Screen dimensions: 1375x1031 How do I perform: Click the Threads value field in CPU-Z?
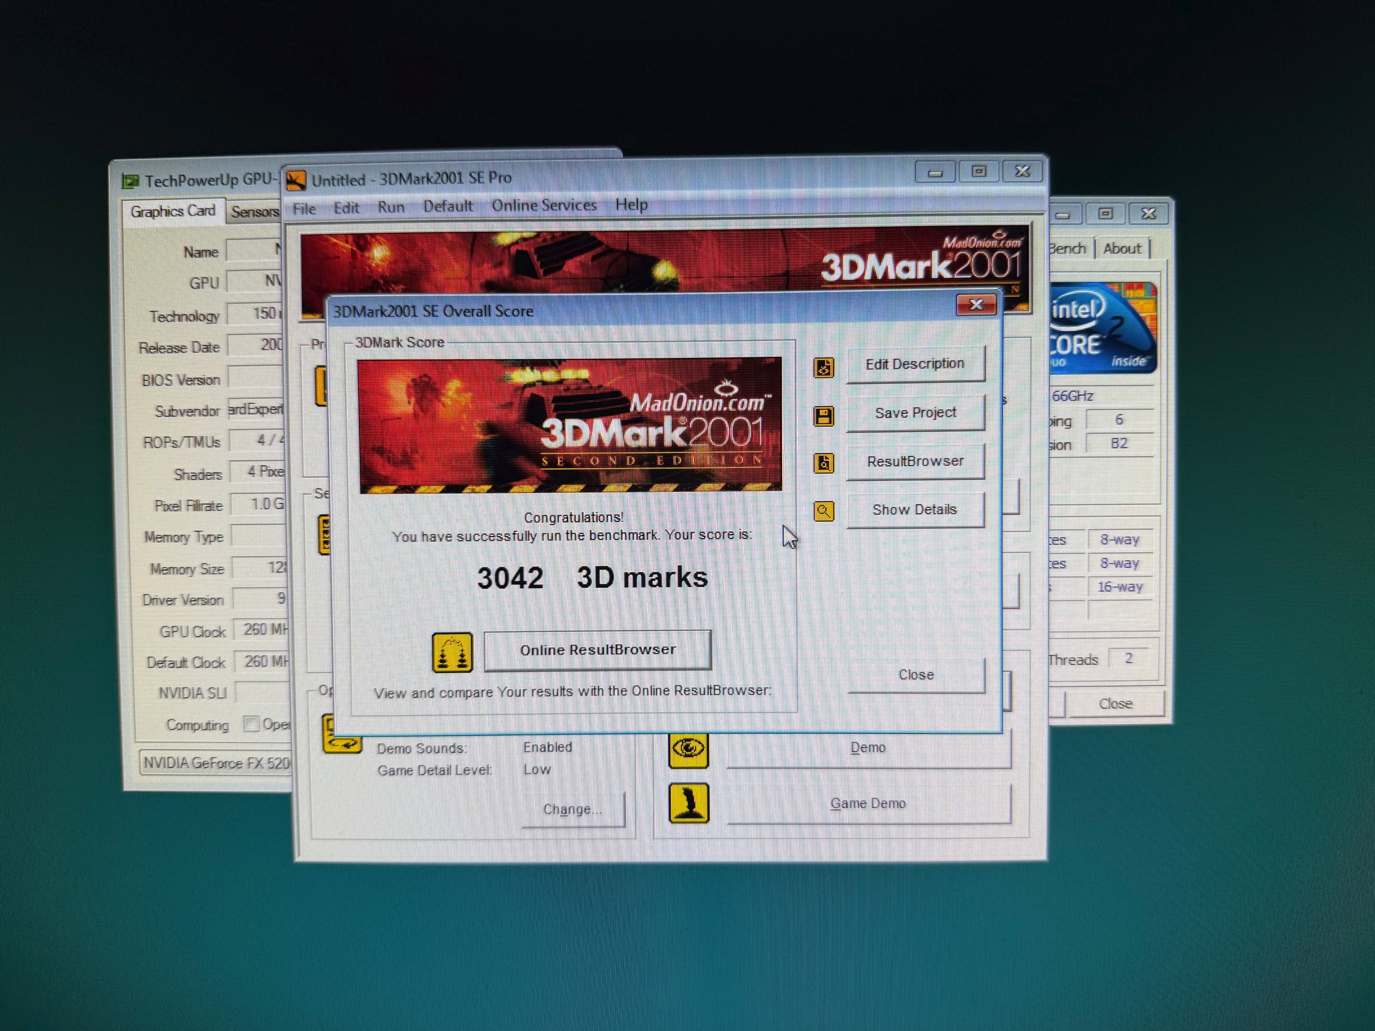(1129, 658)
